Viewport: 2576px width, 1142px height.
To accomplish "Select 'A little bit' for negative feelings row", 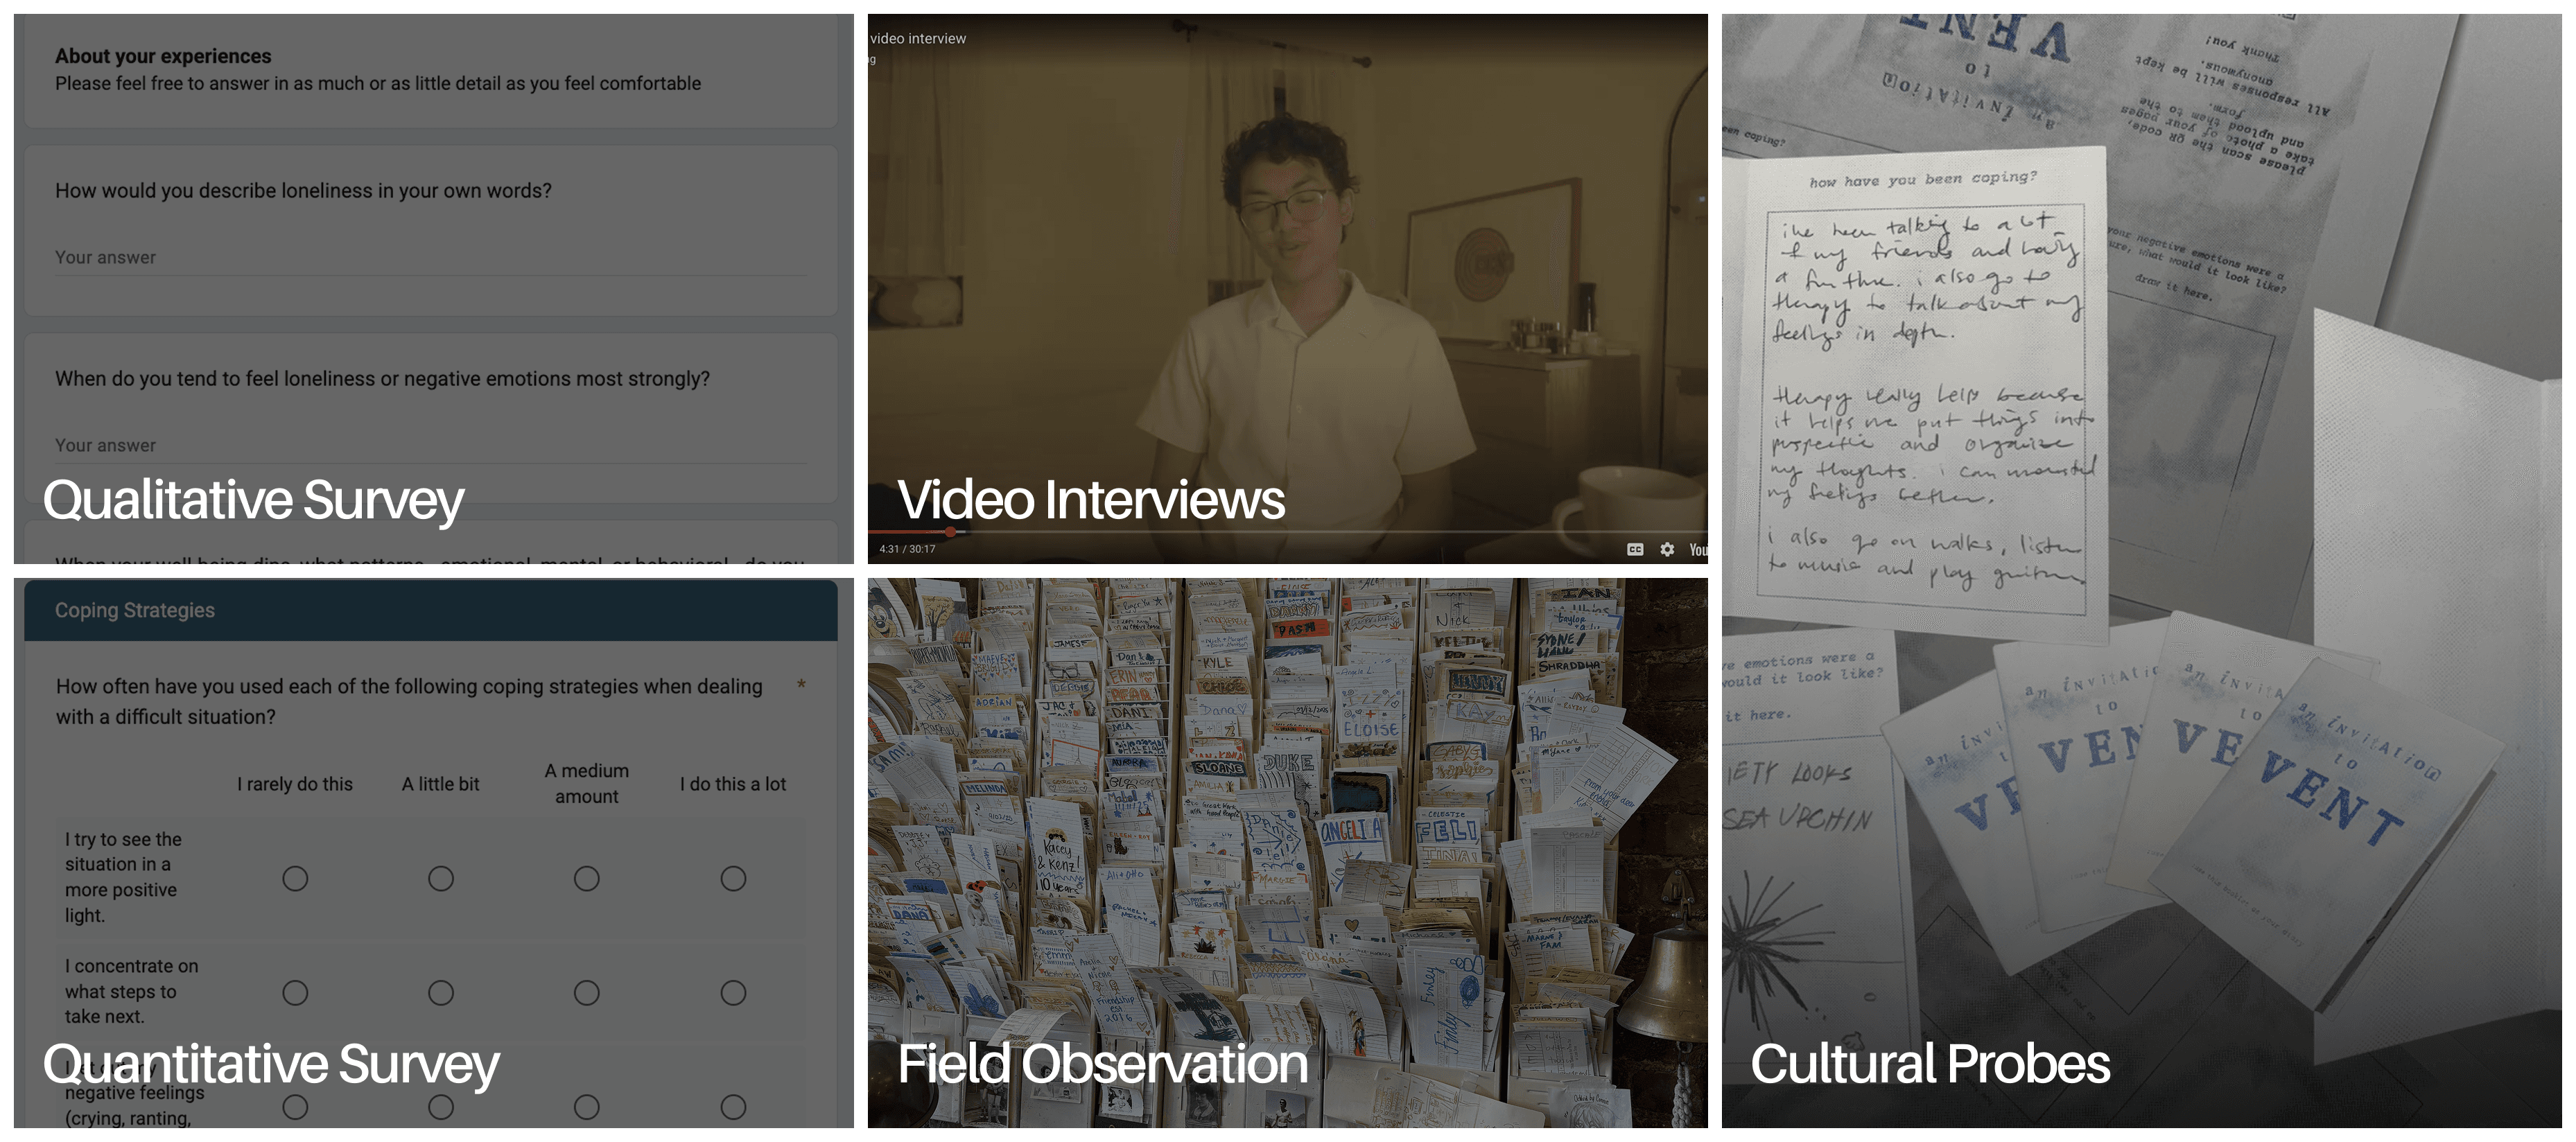I will pos(441,1106).
